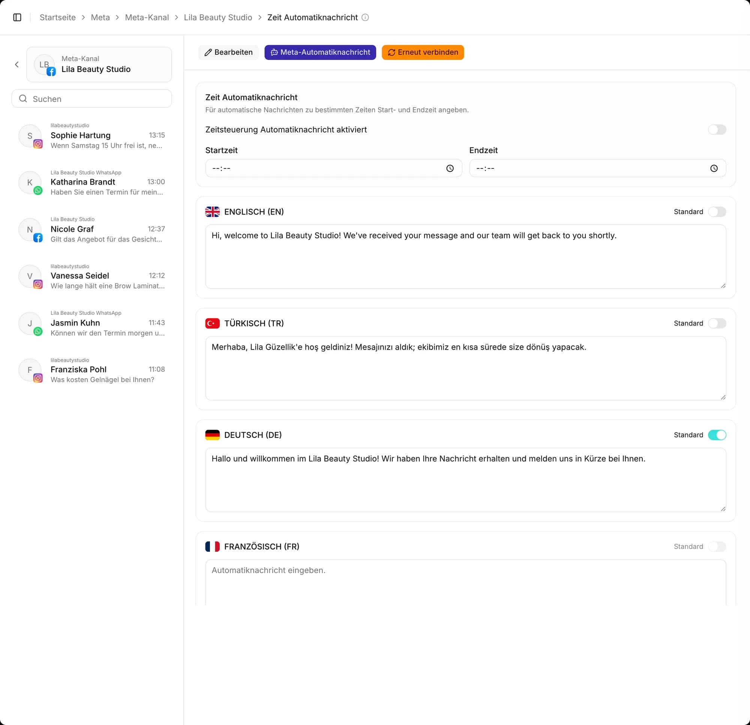The height and width of the screenshot is (725, 750).
Task: Open Lila Beauty Studio breadcrumb
Action: [x=218, y=17]
